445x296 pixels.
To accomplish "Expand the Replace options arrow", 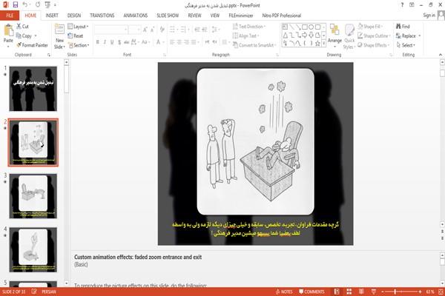I will point(420,36).
